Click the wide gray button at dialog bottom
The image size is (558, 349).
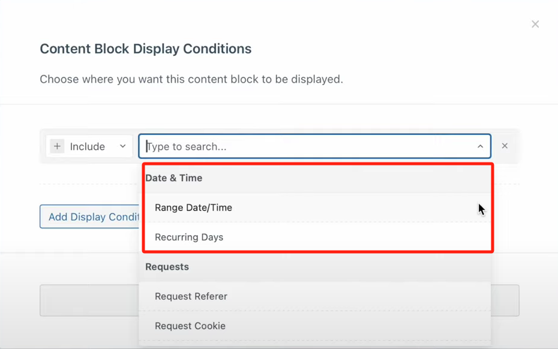click(x=89, y=300)
